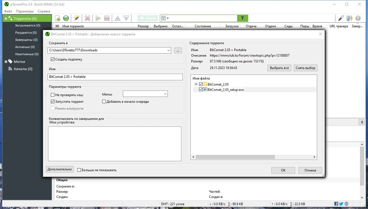Open the Файл menu
This screenshot has height=209, width=368.
pyautogui.click(x=8, y=11)
